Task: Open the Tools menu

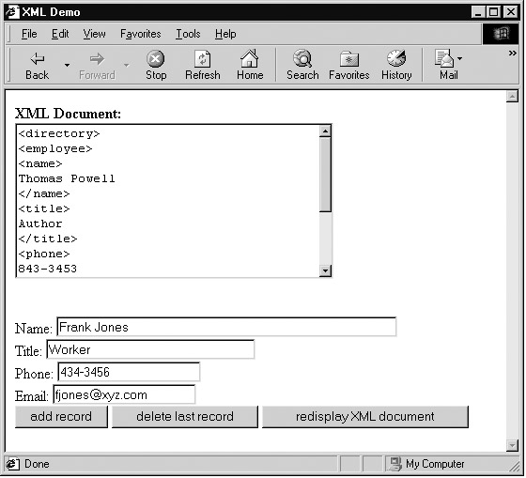Action: coord(188,34)
